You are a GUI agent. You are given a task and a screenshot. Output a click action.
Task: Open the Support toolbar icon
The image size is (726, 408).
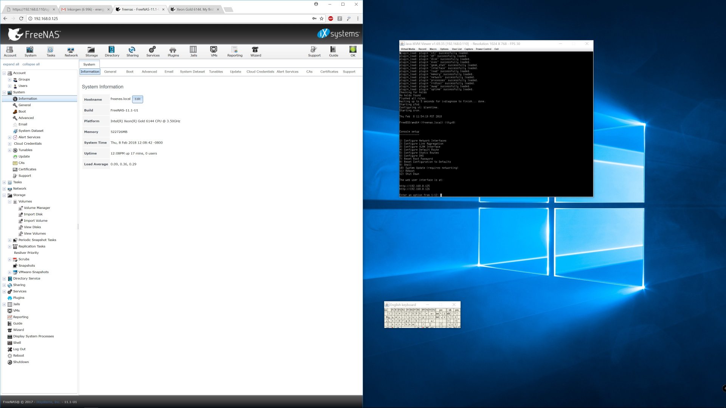[x=314, y=51]
